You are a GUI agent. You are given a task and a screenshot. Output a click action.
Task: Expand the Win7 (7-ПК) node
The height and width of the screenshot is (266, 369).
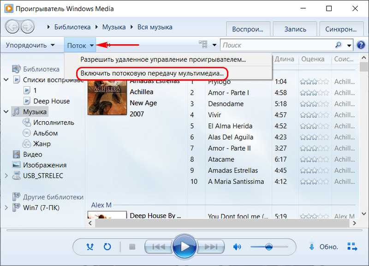6,207
